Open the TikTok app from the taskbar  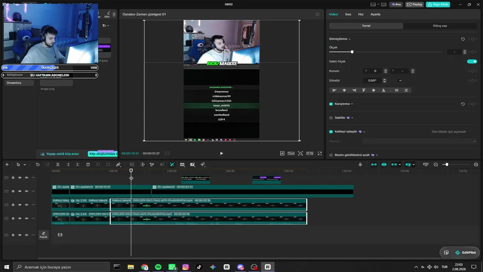tap(199, 267)
